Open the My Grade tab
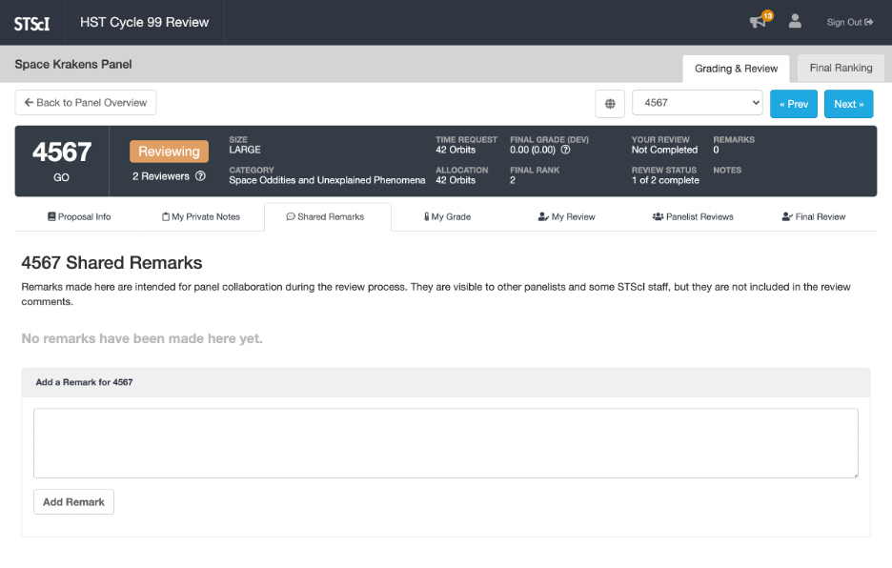 pos(447,217)
